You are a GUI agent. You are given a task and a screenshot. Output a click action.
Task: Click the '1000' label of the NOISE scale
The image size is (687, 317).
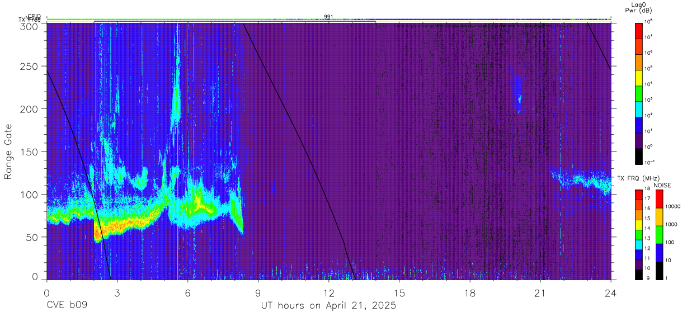pos(672,224)
